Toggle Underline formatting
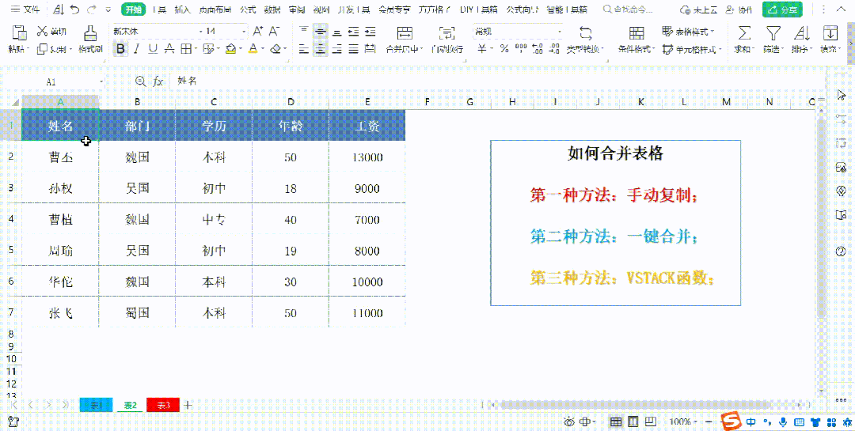The image size is (855, 431). 152,49
